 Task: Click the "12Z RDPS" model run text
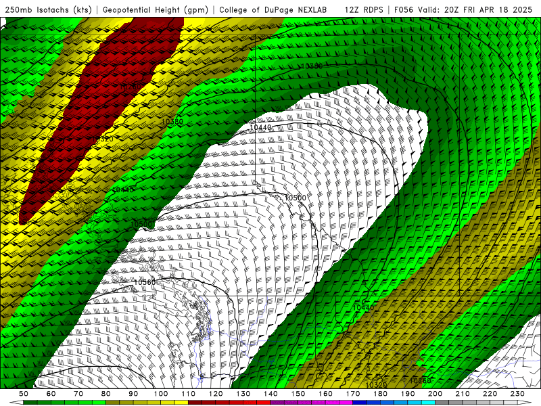[x=364, y=9]
